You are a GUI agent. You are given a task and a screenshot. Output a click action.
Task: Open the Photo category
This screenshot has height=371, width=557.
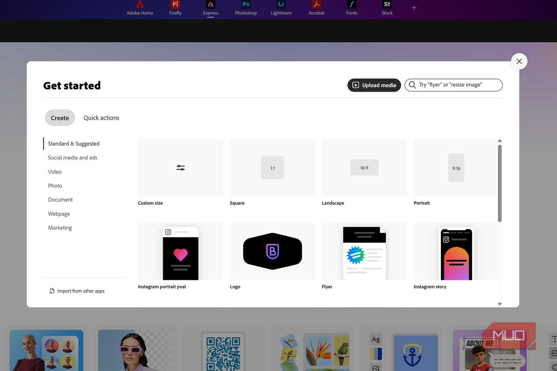(x=55, y=186)
